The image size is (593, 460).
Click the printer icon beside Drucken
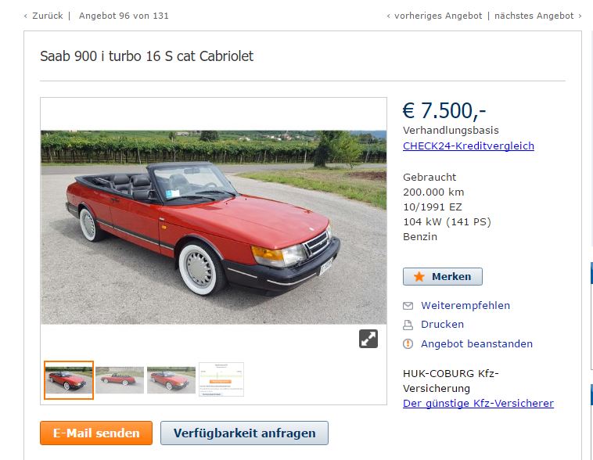[x=408, y=325]
